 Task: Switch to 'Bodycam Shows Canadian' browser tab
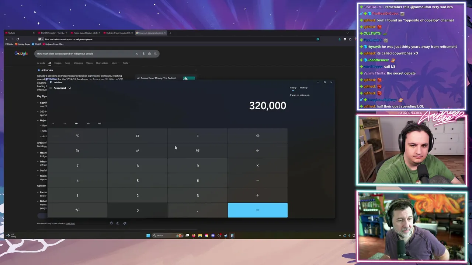[x=118, y=33]
